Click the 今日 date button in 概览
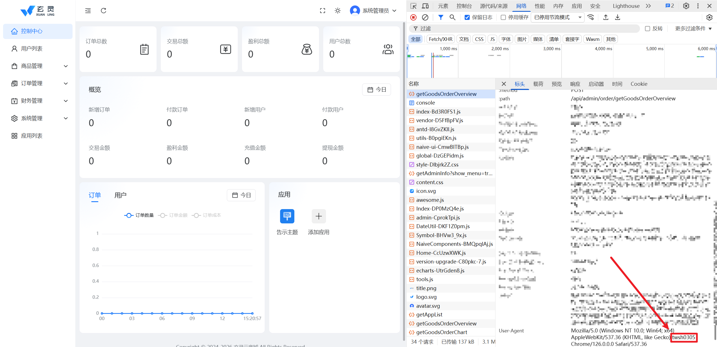The width and height of the screenshot is (717, 347). (x=376, y=90)
